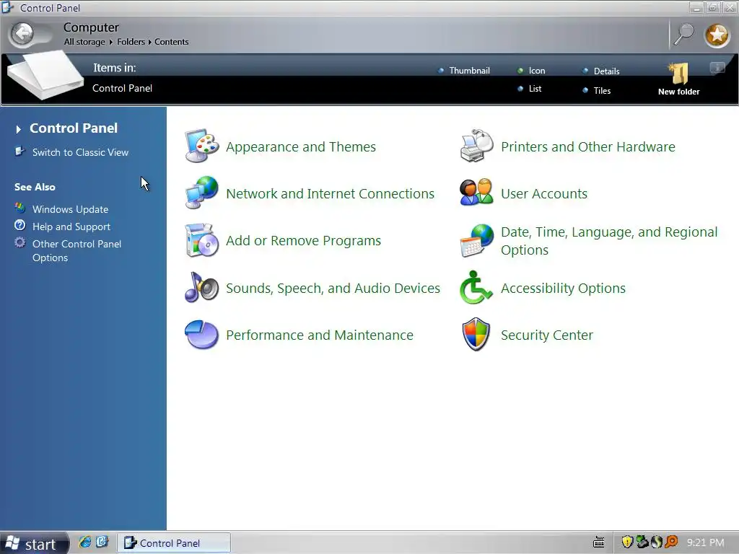Click the Other Control Panel Options gear icon

tap(19, 242)
